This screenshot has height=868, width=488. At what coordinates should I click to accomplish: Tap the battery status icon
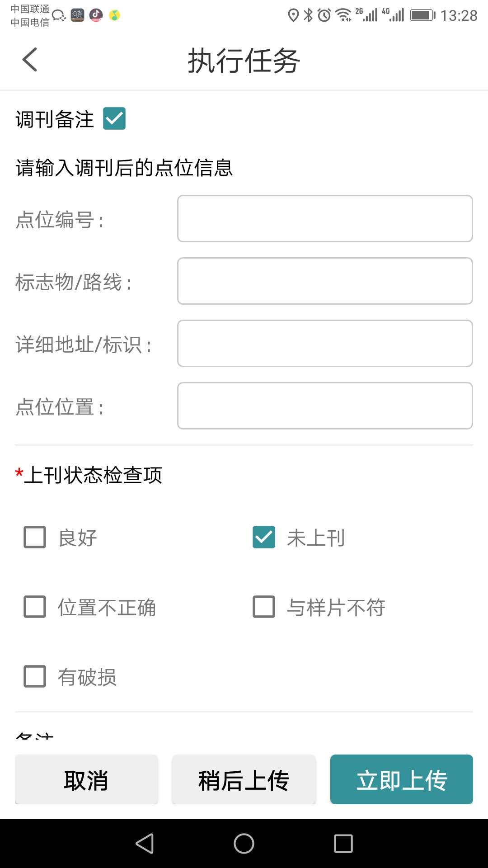(x=422, y=15)
